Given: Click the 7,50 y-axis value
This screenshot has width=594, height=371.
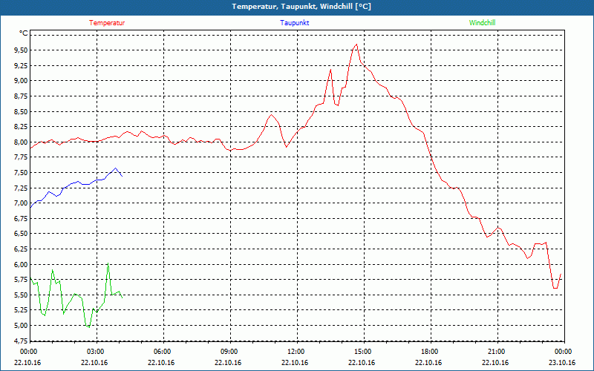Looking at the screenshot, I should tap(21, 173).
